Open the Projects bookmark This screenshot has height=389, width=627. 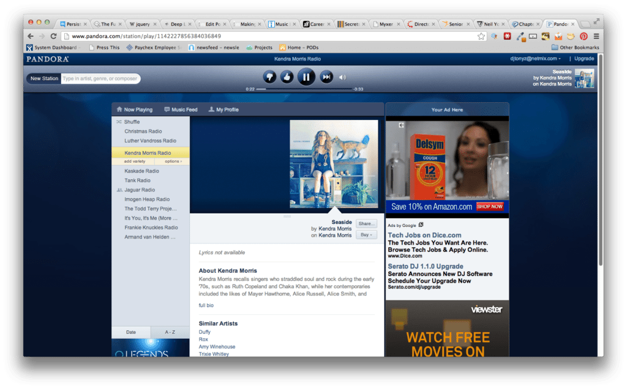(260, 48)
